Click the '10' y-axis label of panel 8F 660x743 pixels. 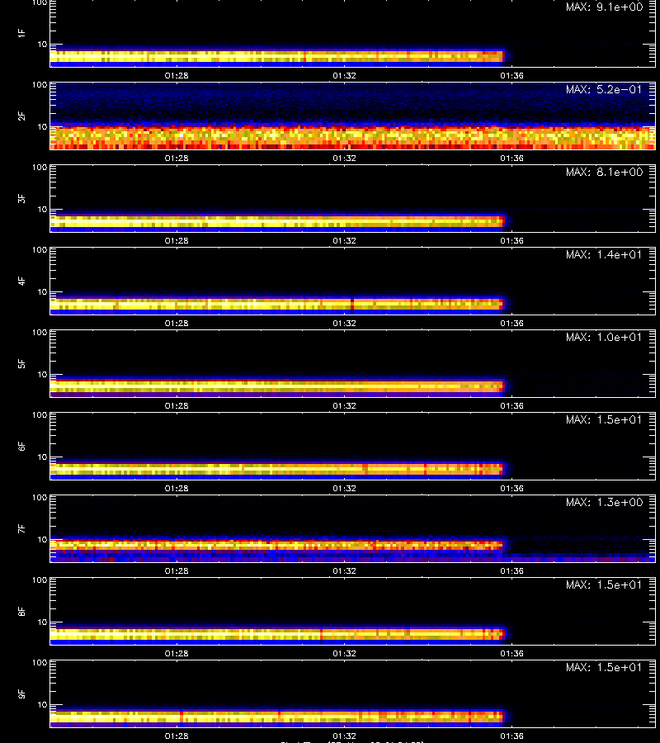[x=43, y=622]
